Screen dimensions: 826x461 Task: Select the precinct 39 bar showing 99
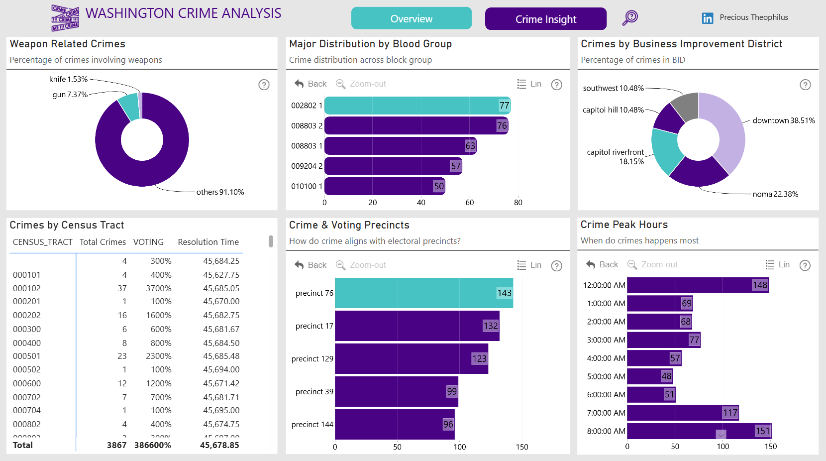pos(397,392)
